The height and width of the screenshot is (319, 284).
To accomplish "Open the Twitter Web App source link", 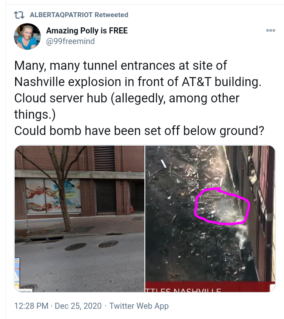I will (139, 306).
